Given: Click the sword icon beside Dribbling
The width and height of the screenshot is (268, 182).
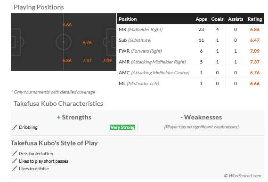Looking at the screenshot, I should point(15,127).
